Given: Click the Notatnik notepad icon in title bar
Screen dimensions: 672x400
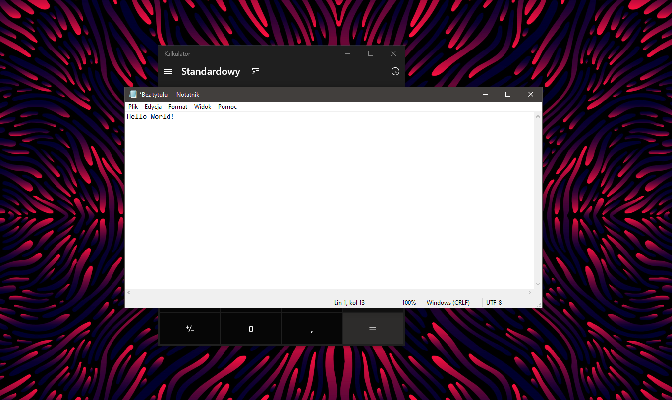Looking at the screenshot, I should 133,94.
